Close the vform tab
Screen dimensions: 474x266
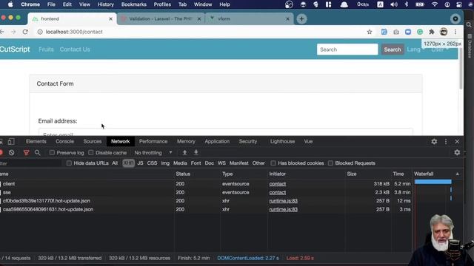click(287, 18)
